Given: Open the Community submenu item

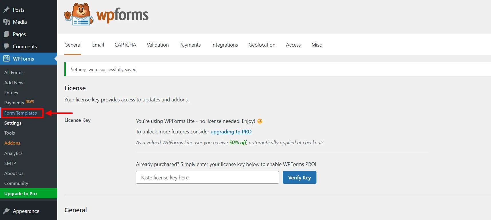Looking at the screenshot, I should (x=16, y=183).
